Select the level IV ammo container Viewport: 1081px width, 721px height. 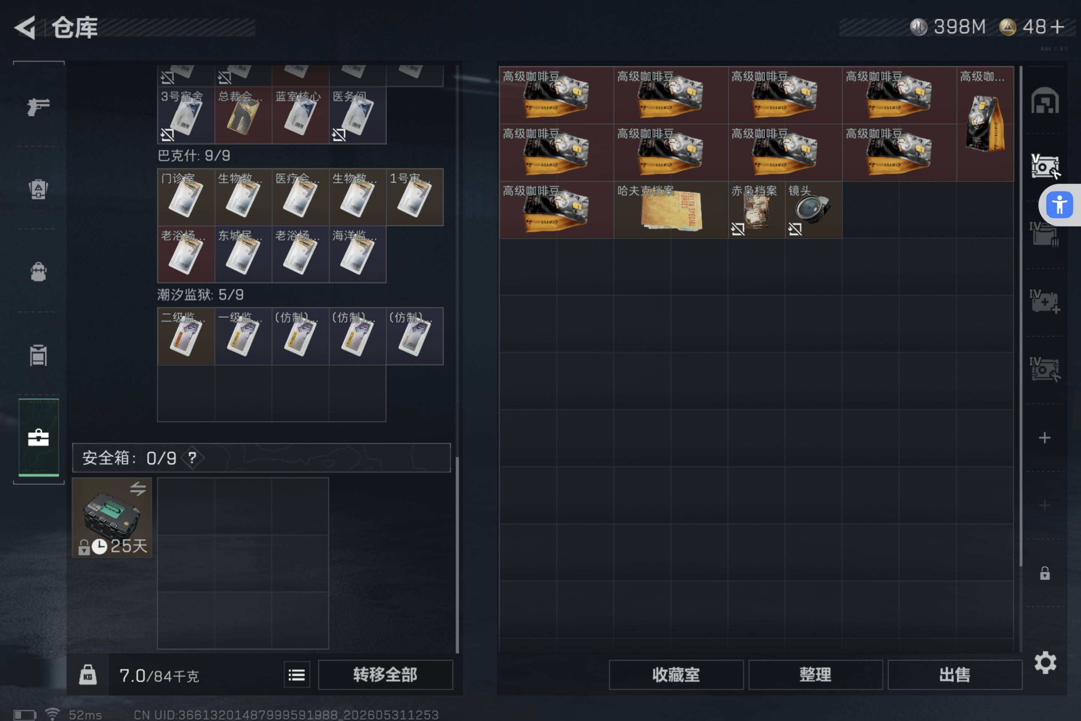click(1044, 234)
